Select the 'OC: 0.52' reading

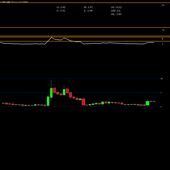(116, 7)
